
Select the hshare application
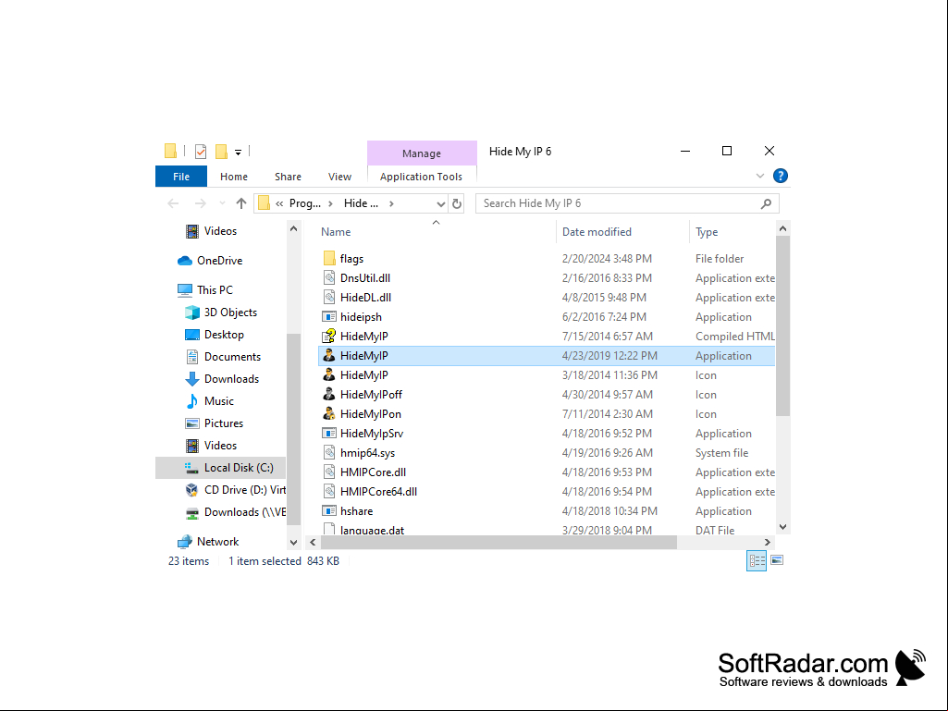click(546, 511)
